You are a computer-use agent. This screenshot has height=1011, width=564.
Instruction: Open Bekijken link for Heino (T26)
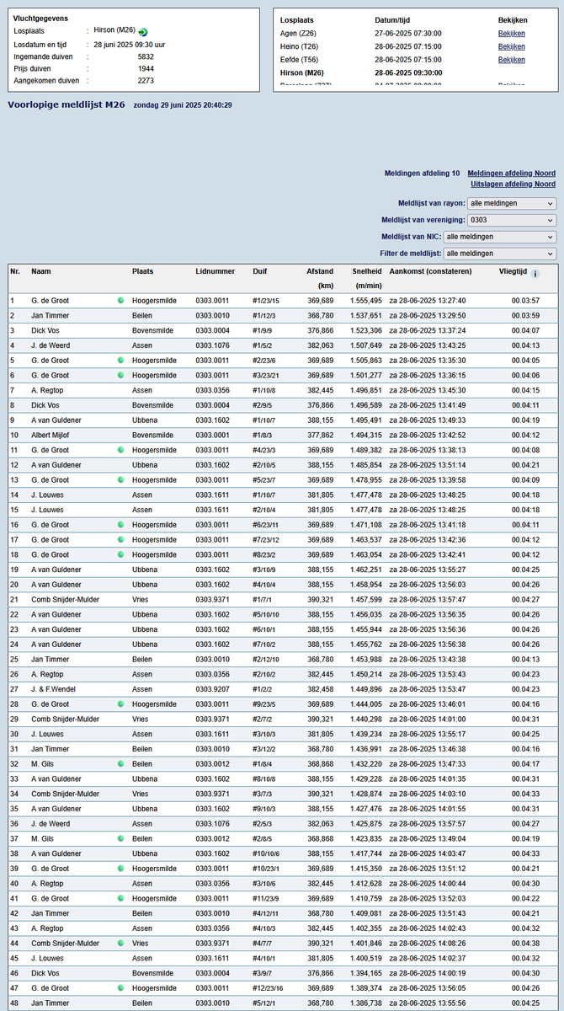click(512, 46)
